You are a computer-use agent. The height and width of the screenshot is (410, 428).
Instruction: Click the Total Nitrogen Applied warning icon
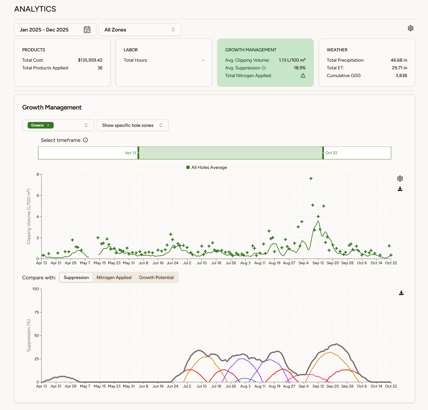(303, 76)
